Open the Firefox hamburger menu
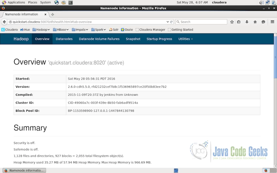277x173 pixels. click(272, 22)
